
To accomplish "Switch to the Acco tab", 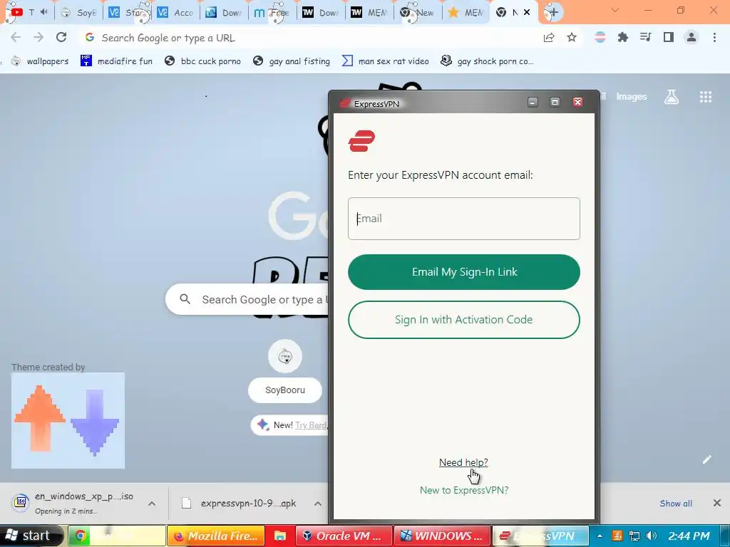I will coord(176,13).
